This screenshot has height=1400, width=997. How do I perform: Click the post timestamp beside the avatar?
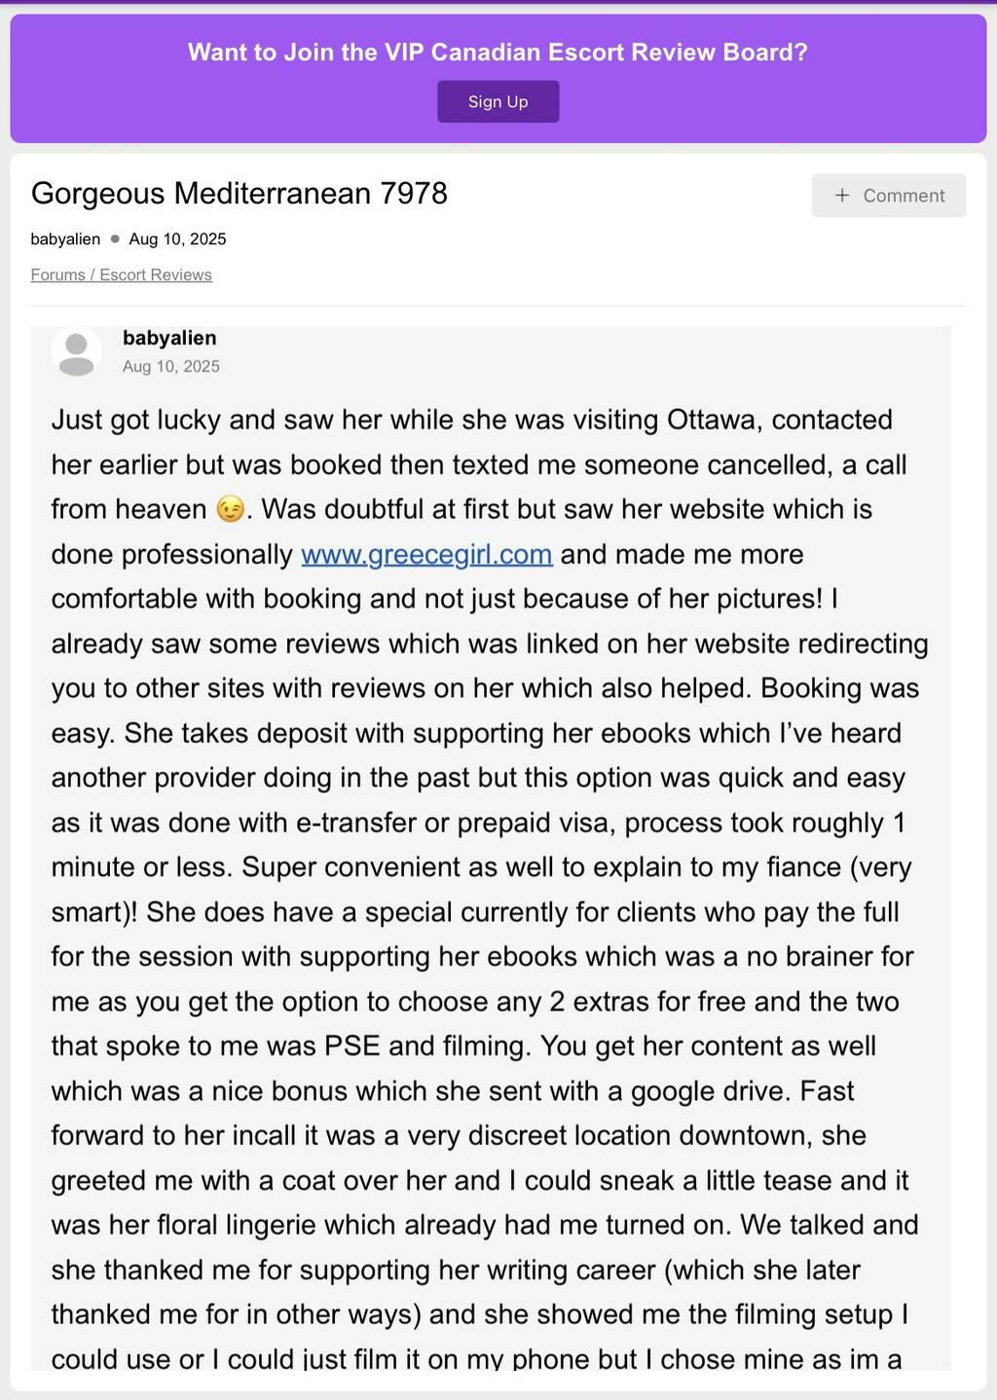click(171, 366)
